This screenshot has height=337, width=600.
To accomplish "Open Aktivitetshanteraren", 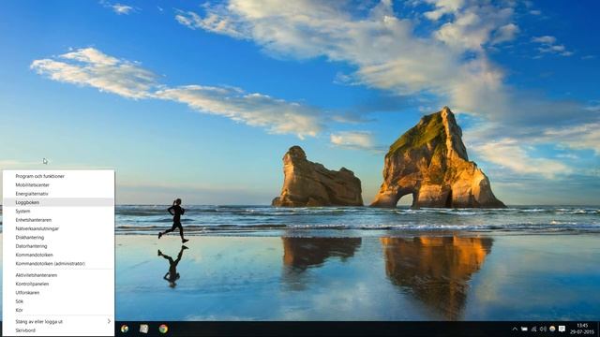I will tap(58, 275).
